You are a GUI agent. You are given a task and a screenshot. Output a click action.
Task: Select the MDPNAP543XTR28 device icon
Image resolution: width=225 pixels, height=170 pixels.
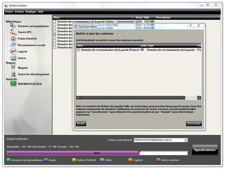[13, 84]
